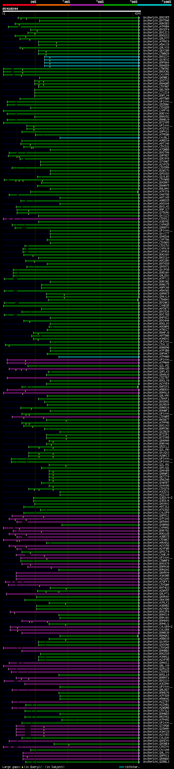Select the label UniRef100_C0LGR9-2

(158, 627)
